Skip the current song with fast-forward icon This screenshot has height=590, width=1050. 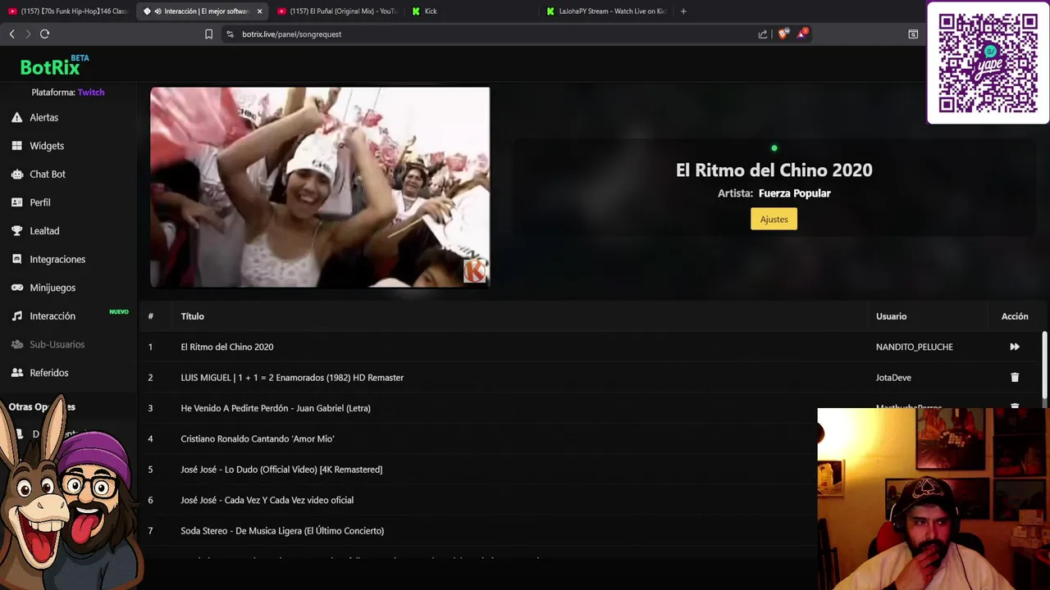[1015, 347]
